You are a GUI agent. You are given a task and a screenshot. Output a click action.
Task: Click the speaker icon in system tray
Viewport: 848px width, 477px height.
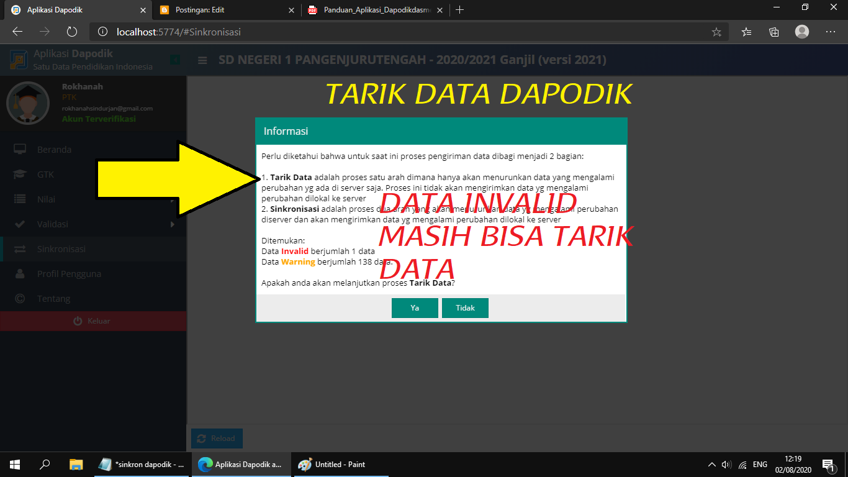(x=726, y=464)
